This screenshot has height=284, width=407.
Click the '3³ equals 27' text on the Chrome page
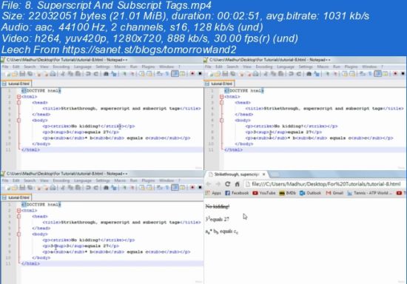coord(218,219)
